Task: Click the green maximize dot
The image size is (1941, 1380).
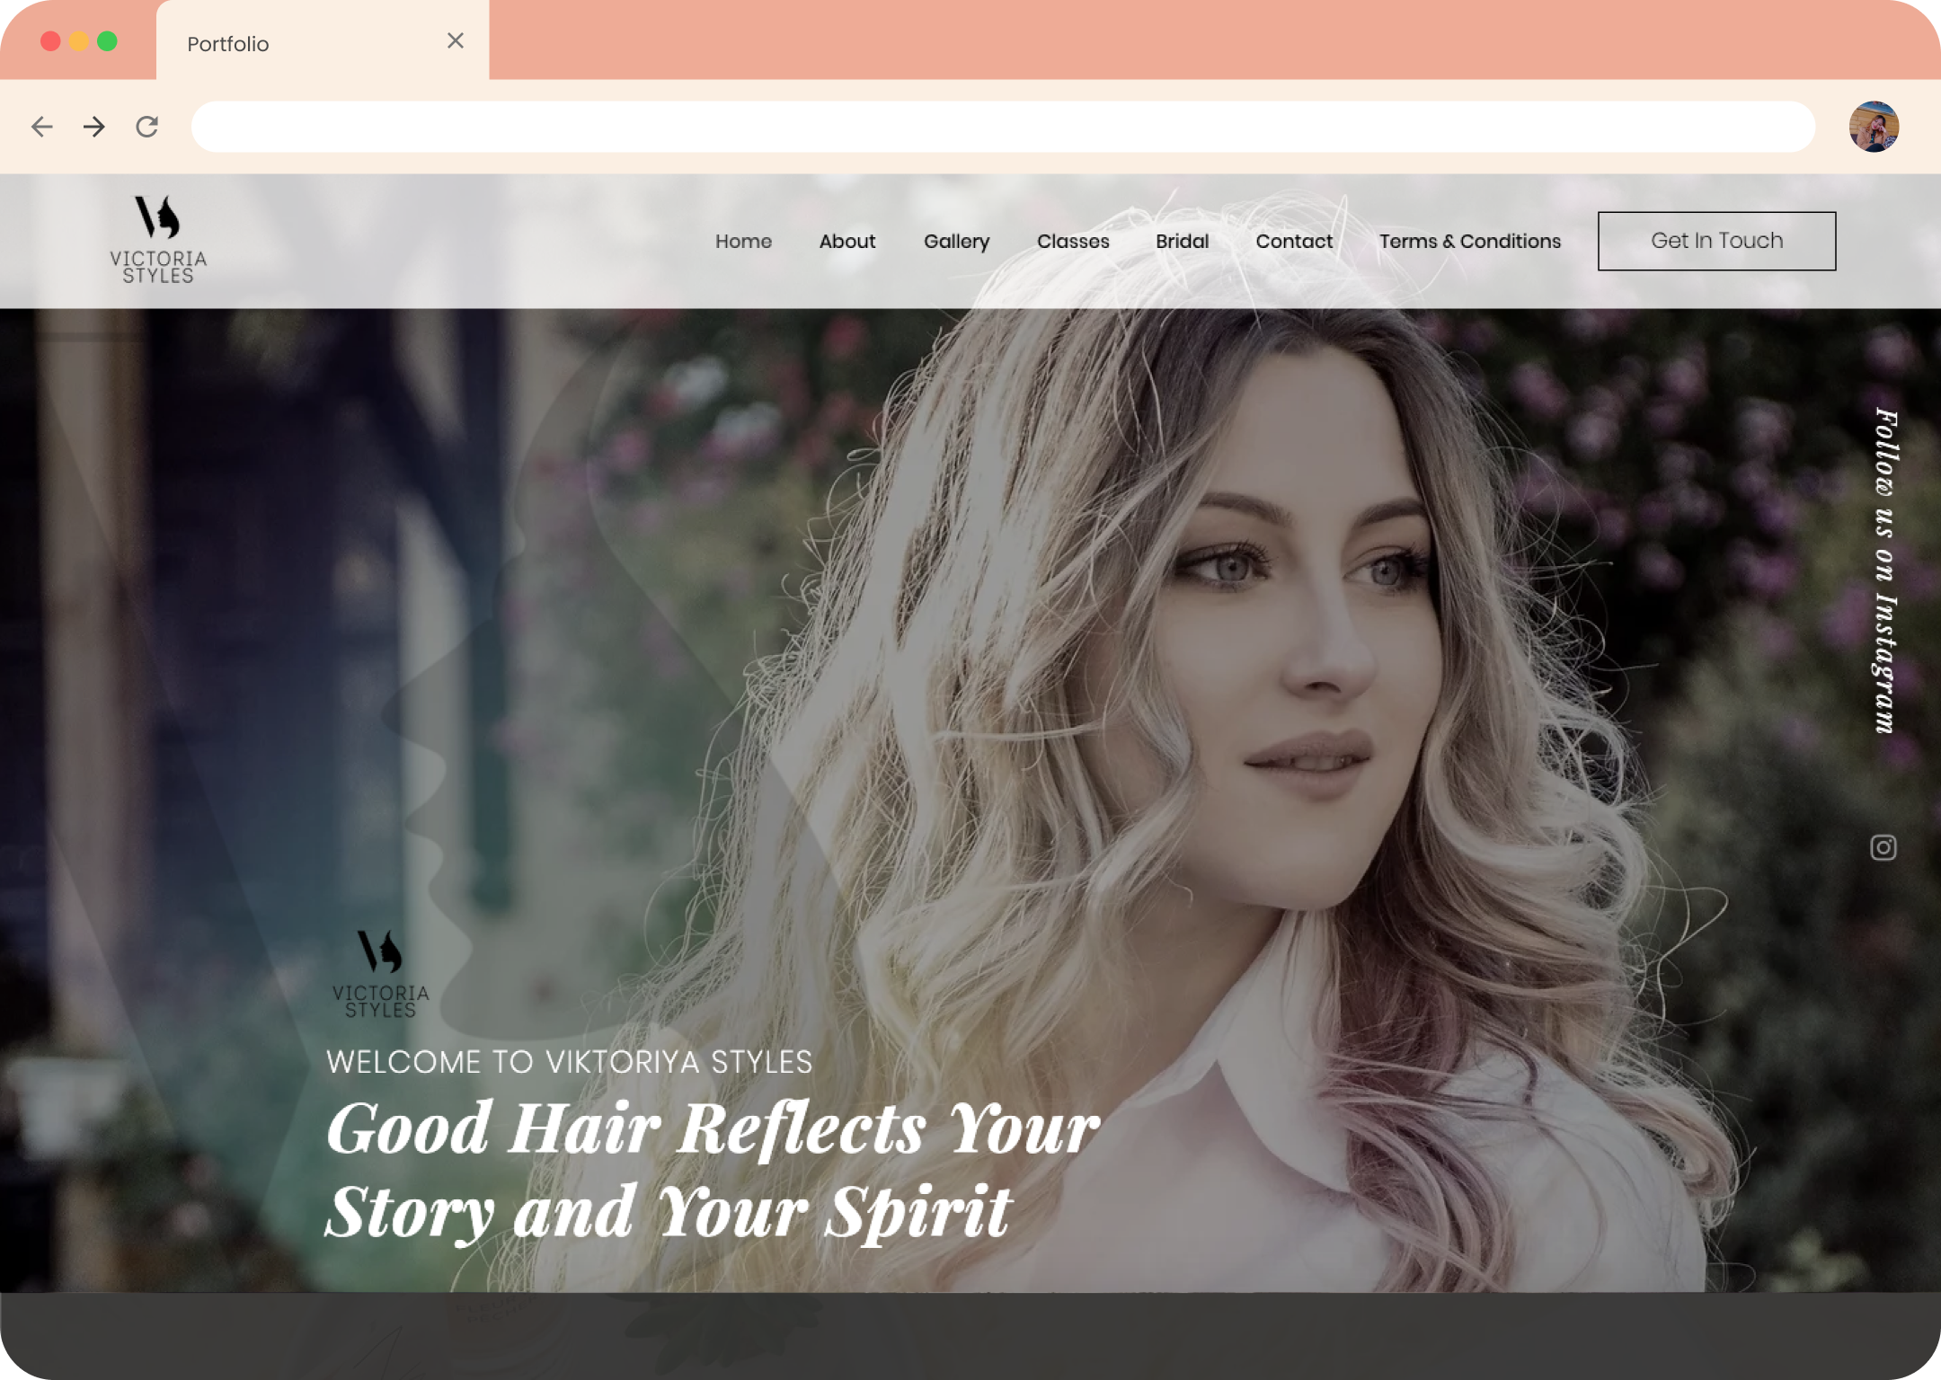Action: (107, 41)
